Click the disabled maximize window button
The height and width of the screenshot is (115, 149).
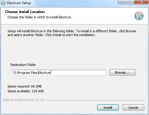130,2
